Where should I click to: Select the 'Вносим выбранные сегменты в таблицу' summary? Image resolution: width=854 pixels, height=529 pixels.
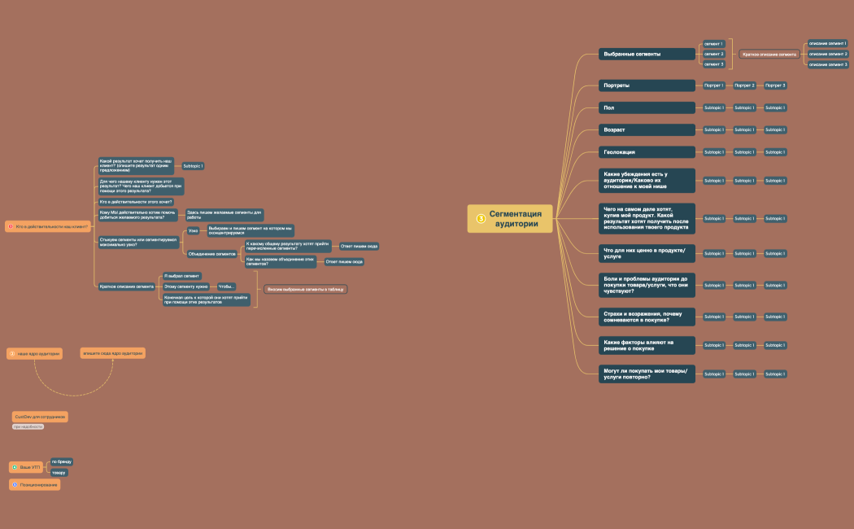coord(306,289)
